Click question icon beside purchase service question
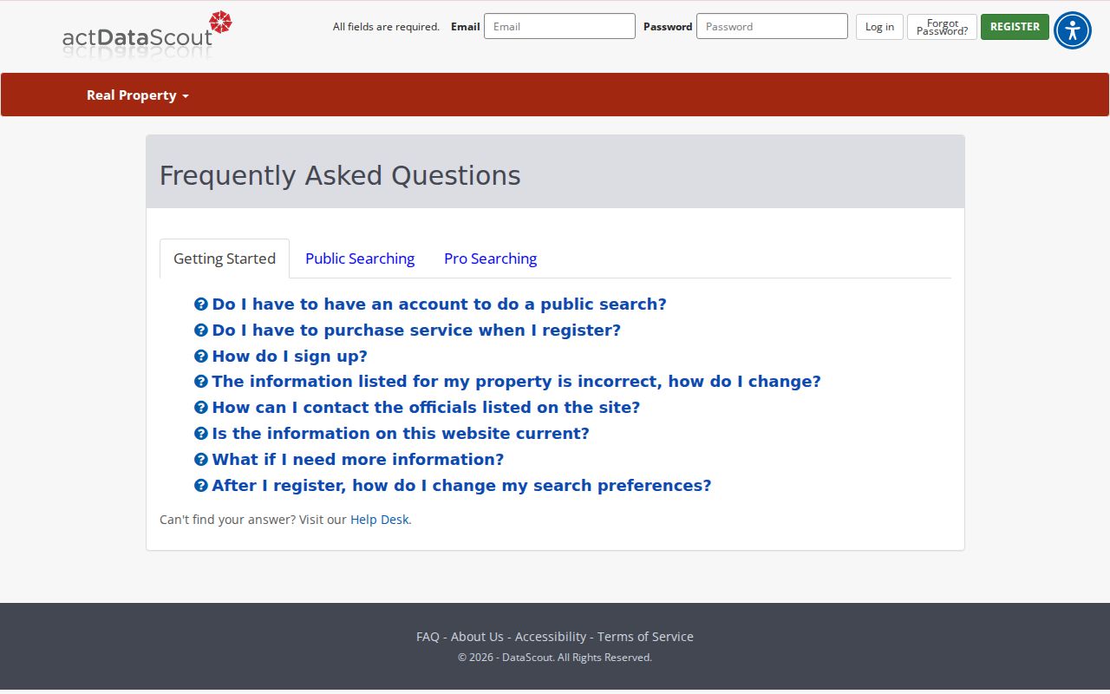The width and height of the screenshot is (1110, 694). [201, 331]
